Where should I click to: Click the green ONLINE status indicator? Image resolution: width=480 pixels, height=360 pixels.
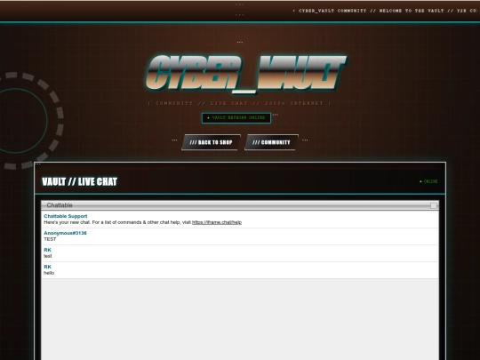tap(428, 181)
